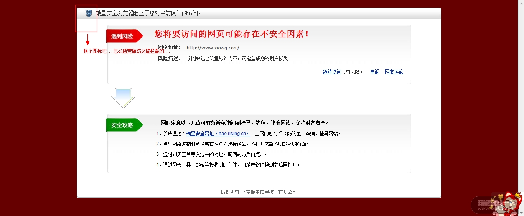Select the URL text http://www.xixiwg.com/
Viewport: 524px width, 216px height.
tap(213, 48)
